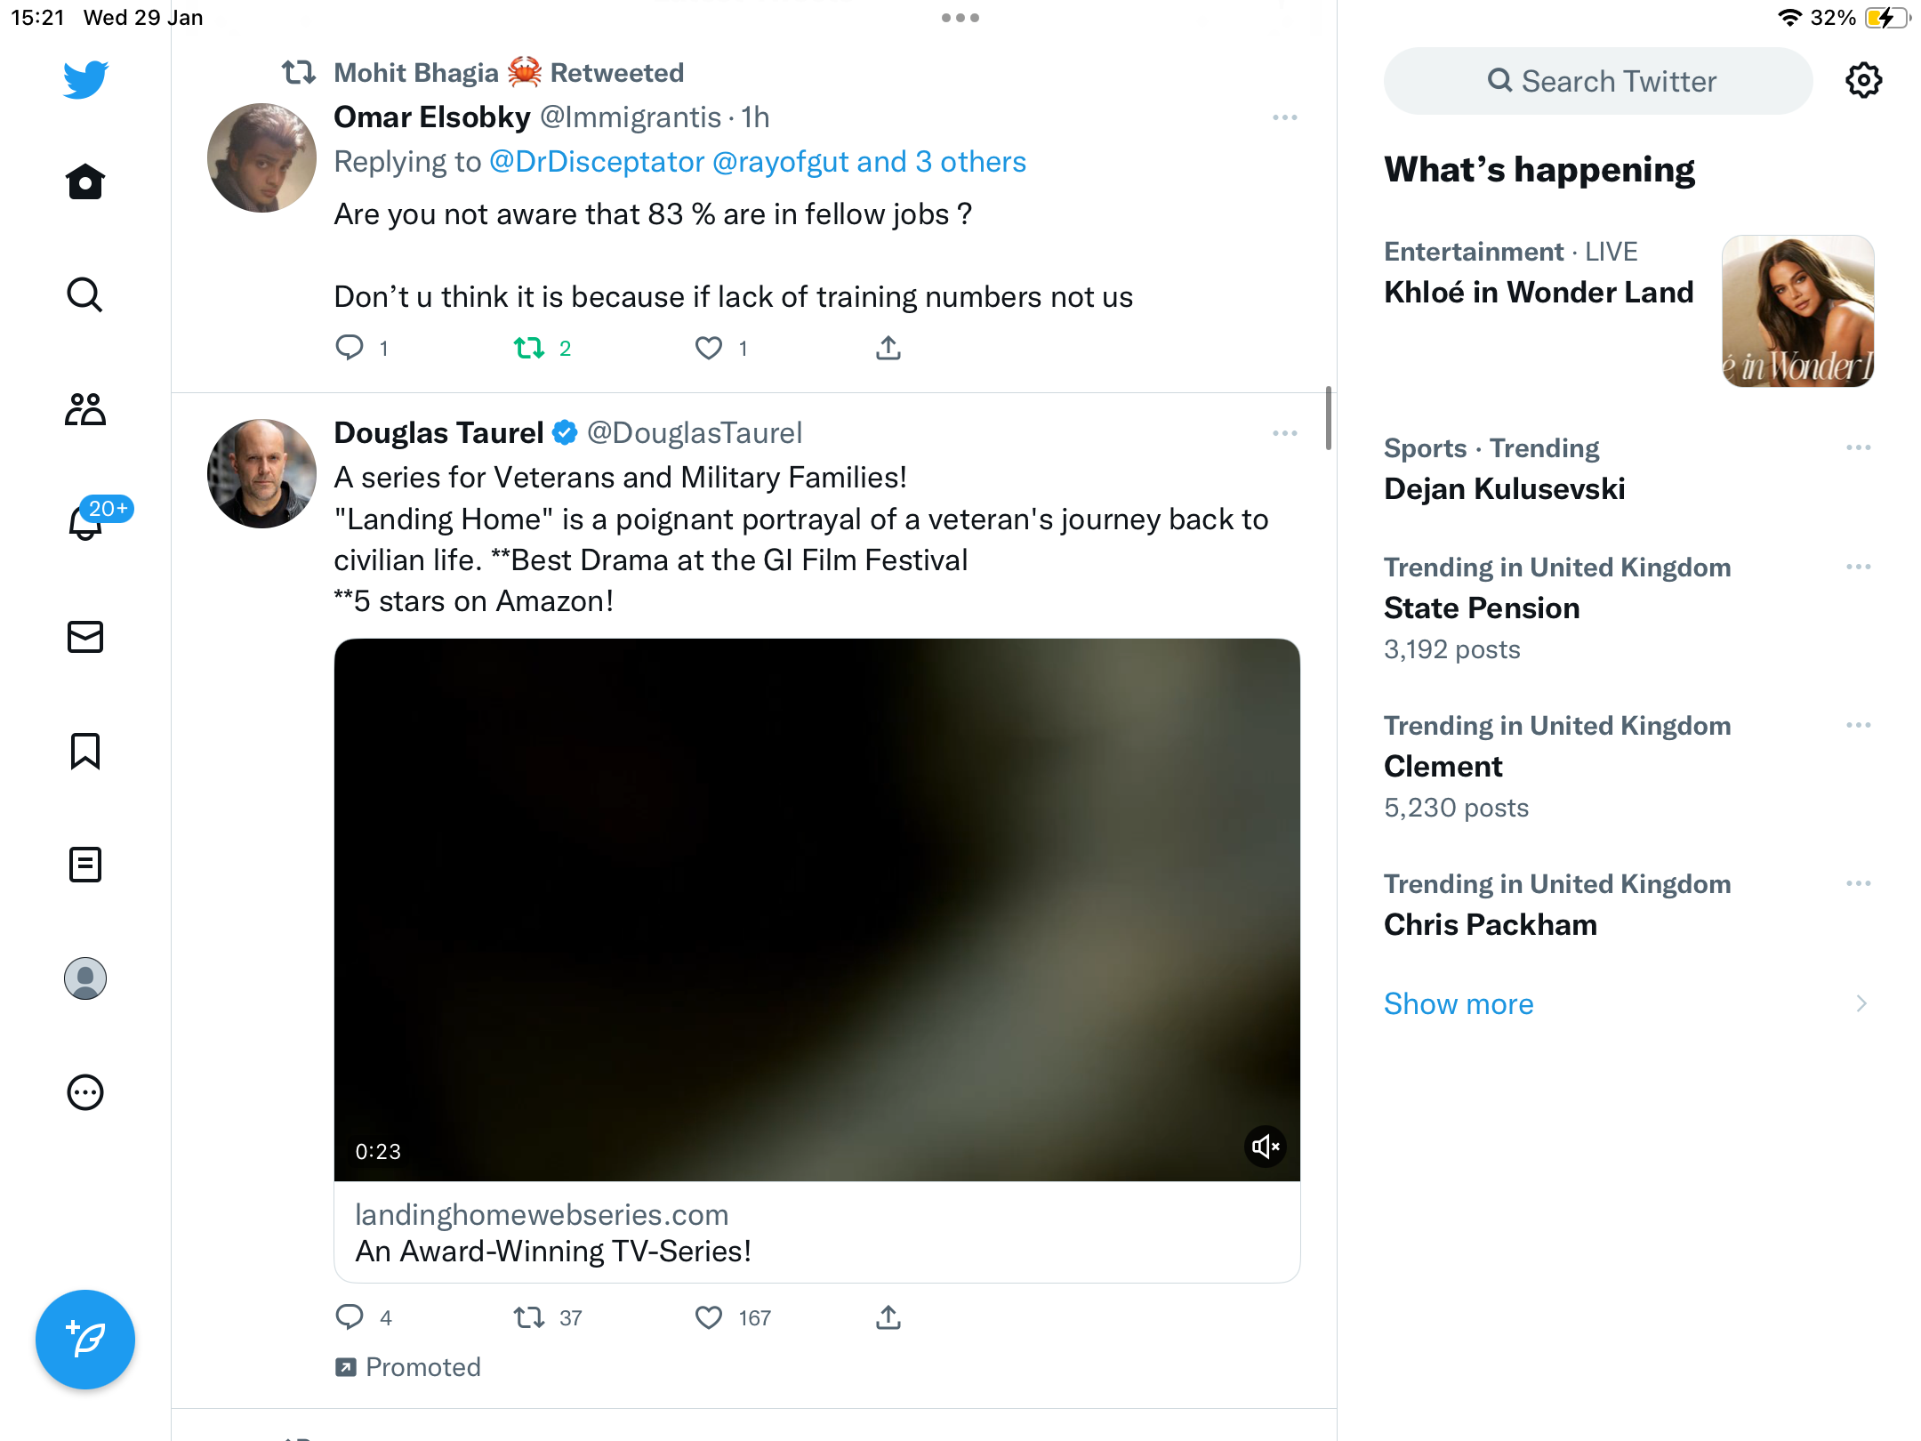The width and height of the screenshot is (1921, 1441).
Task: Undo retweet on Omar Elsobky's tweet
Action: pyautogui.click(x=529, y=348)
